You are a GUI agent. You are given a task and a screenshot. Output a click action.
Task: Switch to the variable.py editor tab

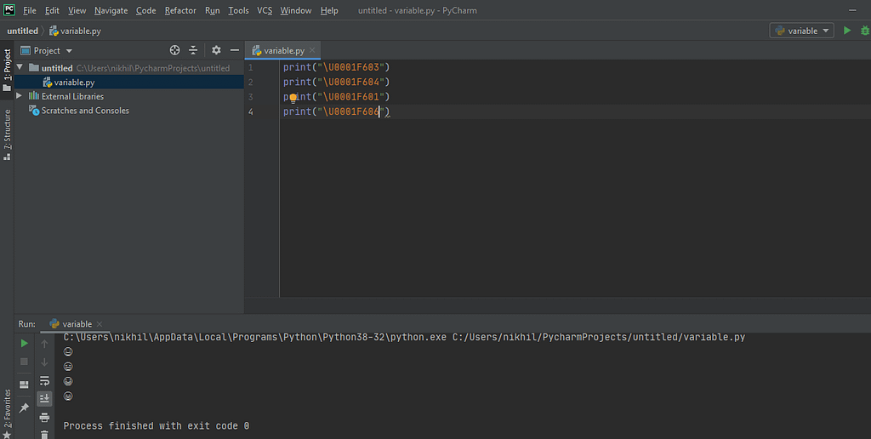pos(284,50)
